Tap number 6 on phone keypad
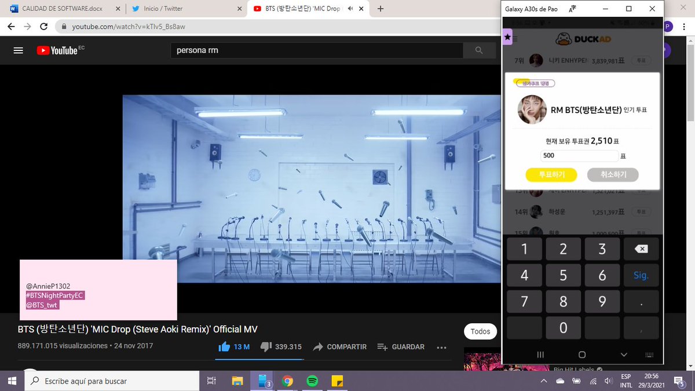 (x=602, y=276)
